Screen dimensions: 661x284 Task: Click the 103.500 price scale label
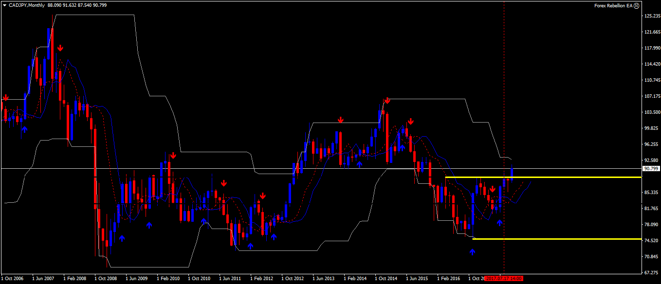click(651, 112)
